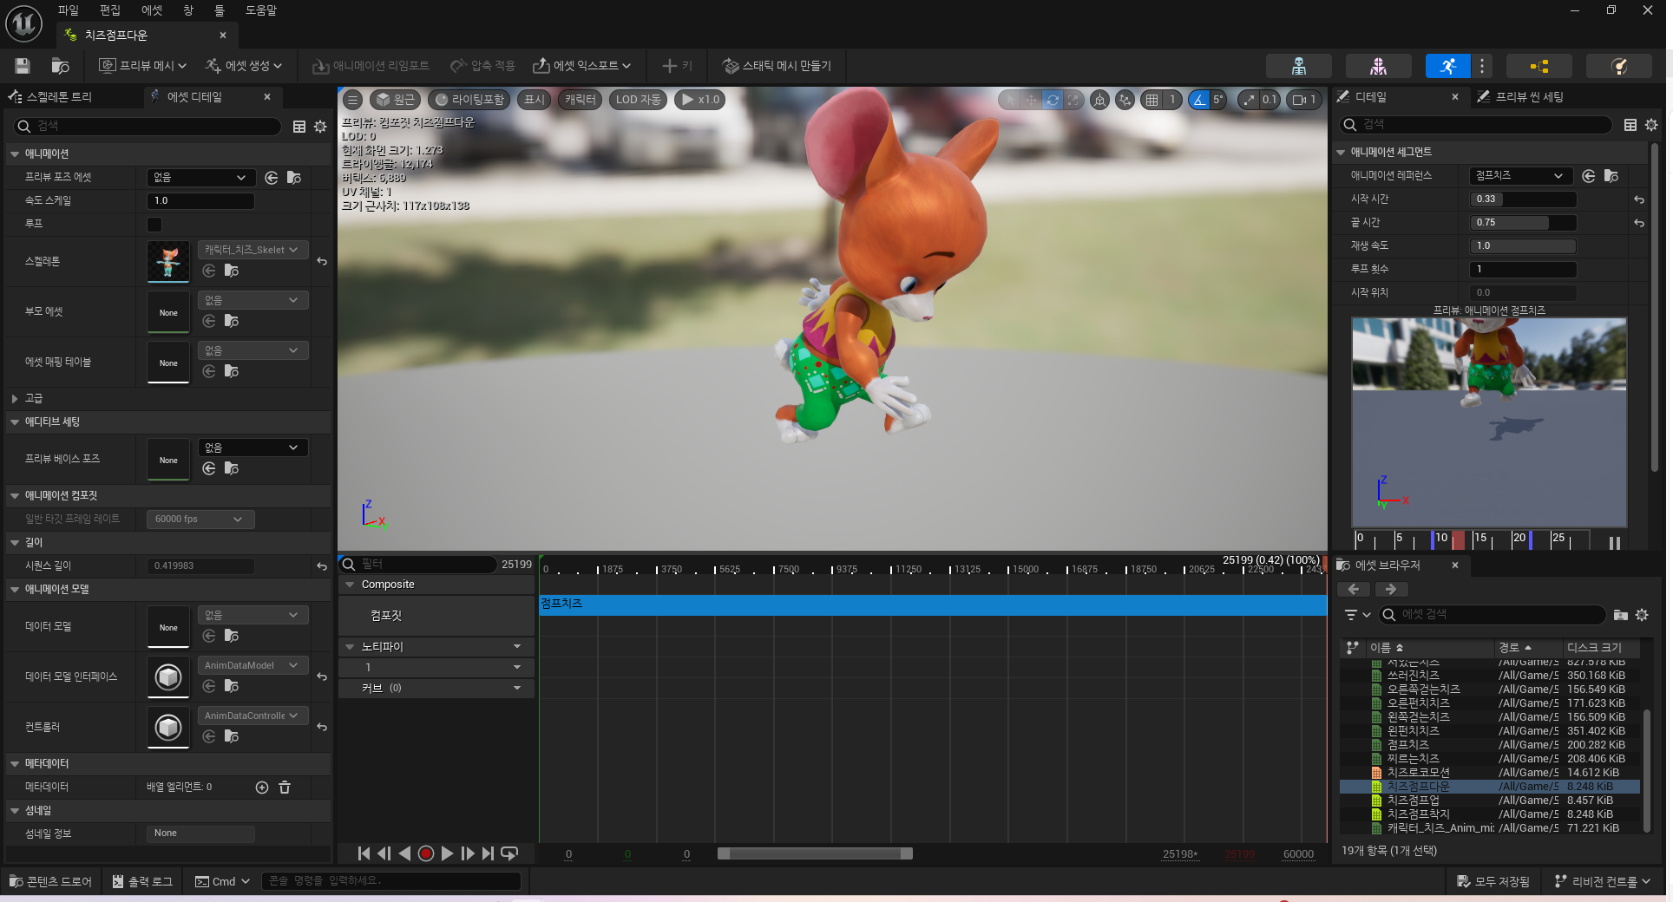
Task: Click the red record button
Action: [426, 853]
